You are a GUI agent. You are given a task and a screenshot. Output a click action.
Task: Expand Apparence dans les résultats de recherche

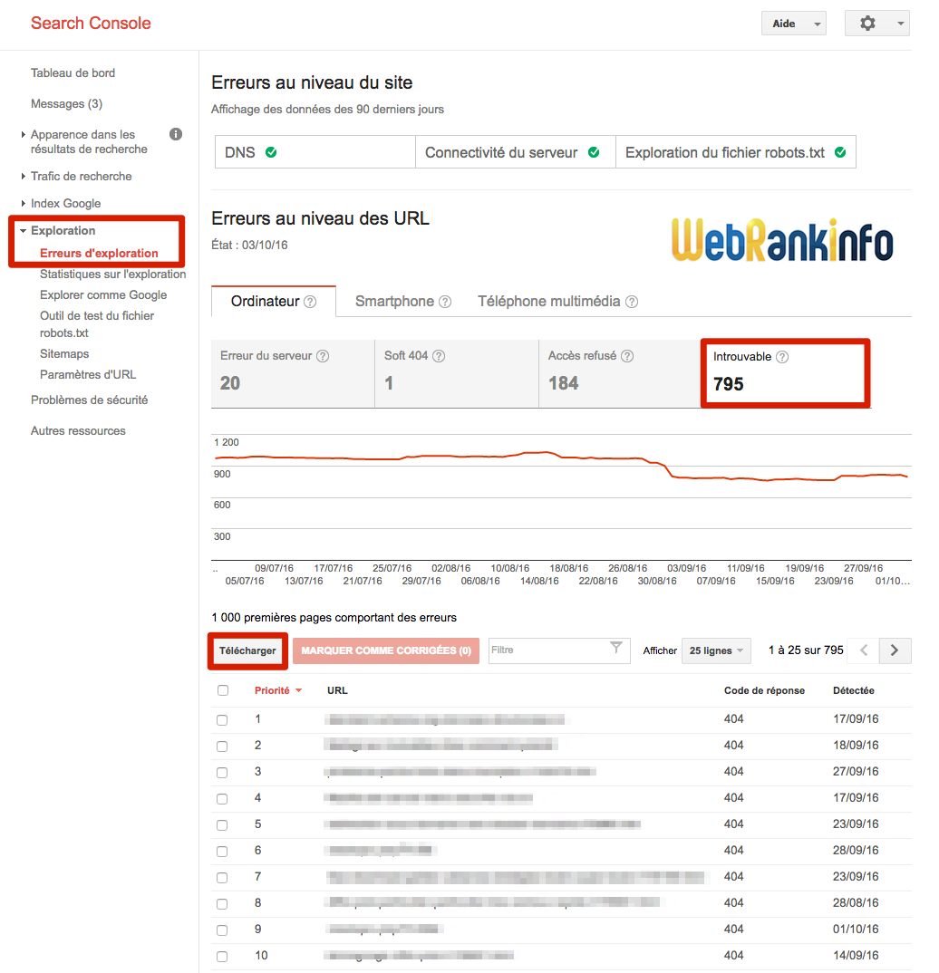(23, 134)
